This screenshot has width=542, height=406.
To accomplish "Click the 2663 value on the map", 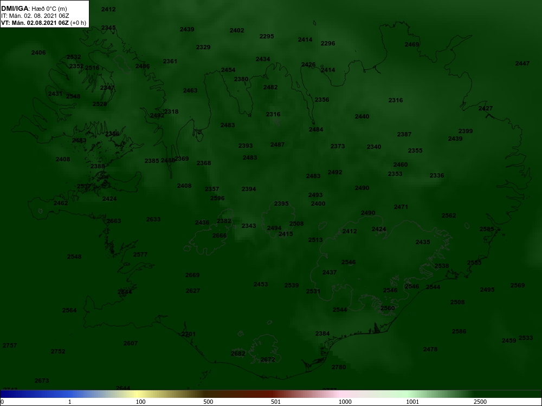I will click(114, 221).
